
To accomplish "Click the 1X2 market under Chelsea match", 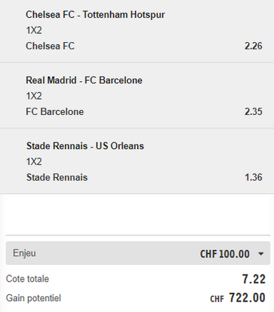I will point(34,30).
